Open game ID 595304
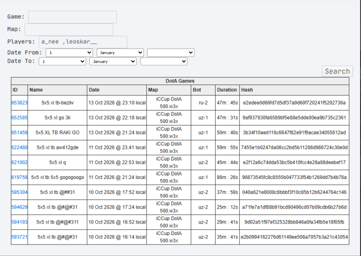 (x=20, y=192)
